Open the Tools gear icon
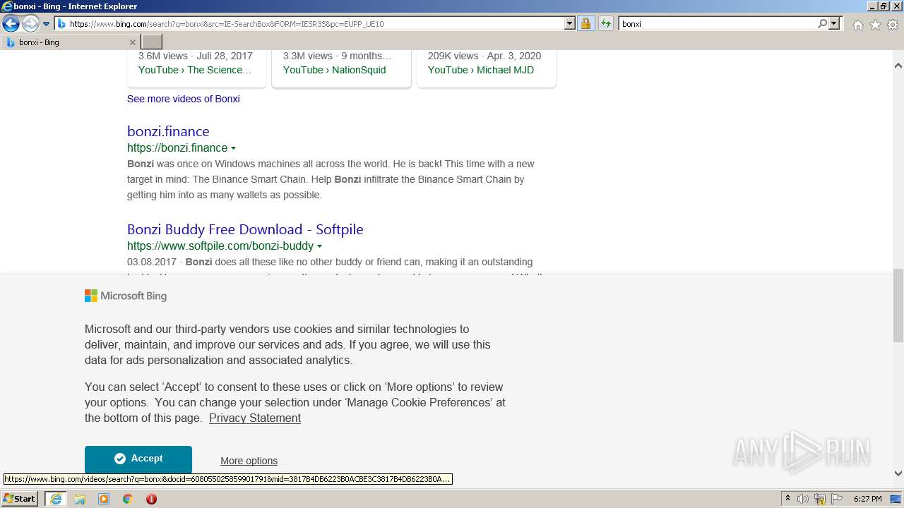This screenshot has width=904, height=508. (x=893, y=25)
